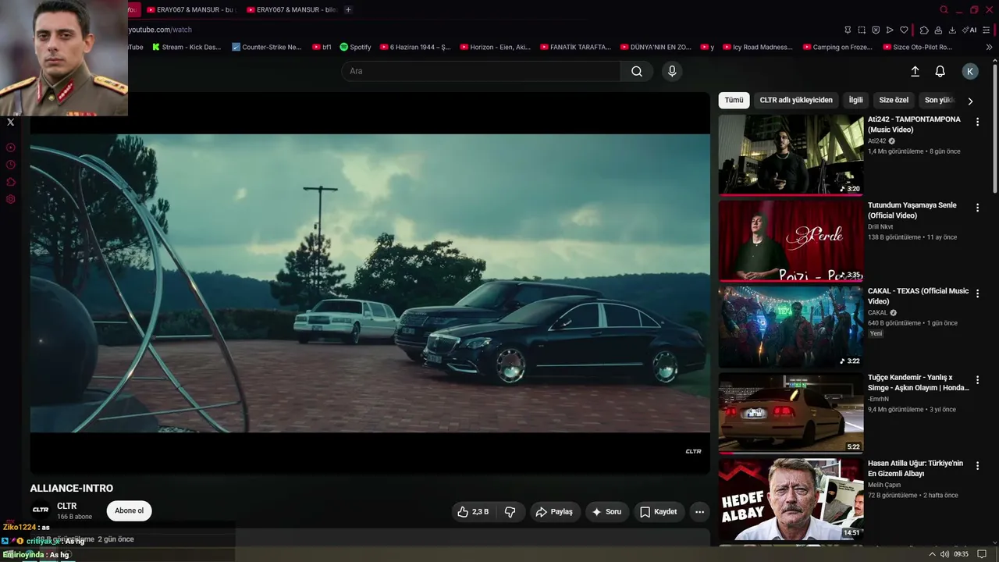Open the taskbar clock showing 09:35
Image resolution: width=999 pixels, height=562 pixels.
(961, 554)
